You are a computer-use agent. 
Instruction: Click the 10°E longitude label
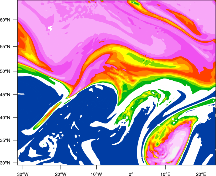click(x=165, y=174)
